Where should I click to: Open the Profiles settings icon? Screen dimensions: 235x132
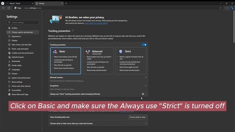(9, 28)
